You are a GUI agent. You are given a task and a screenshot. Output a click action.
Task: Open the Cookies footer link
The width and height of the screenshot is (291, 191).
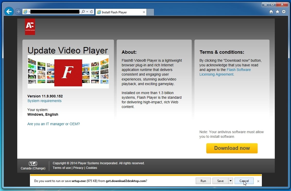coord(91,168)
